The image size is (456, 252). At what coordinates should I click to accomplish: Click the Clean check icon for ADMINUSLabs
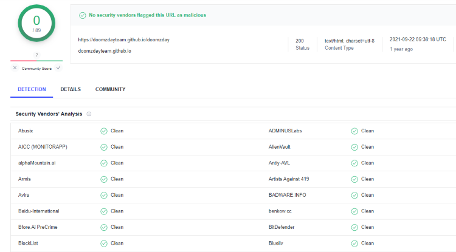[354, 131]
